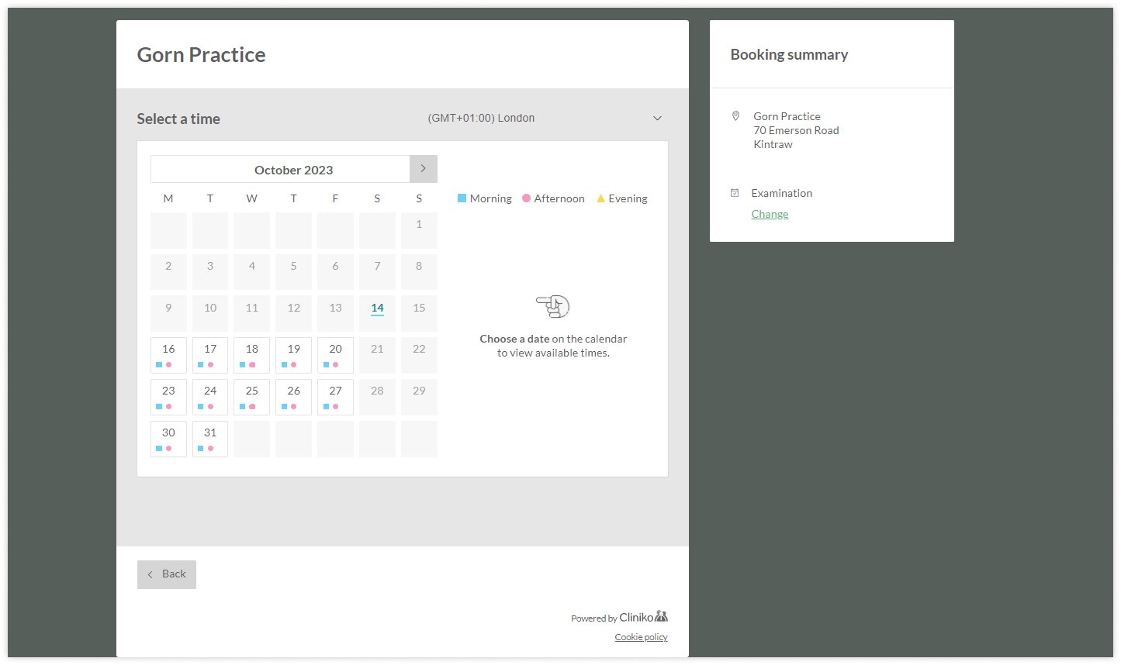The image size is (1121, 665).
Task: Click the yellow Evening legend triangle
Action: [600, 198]
